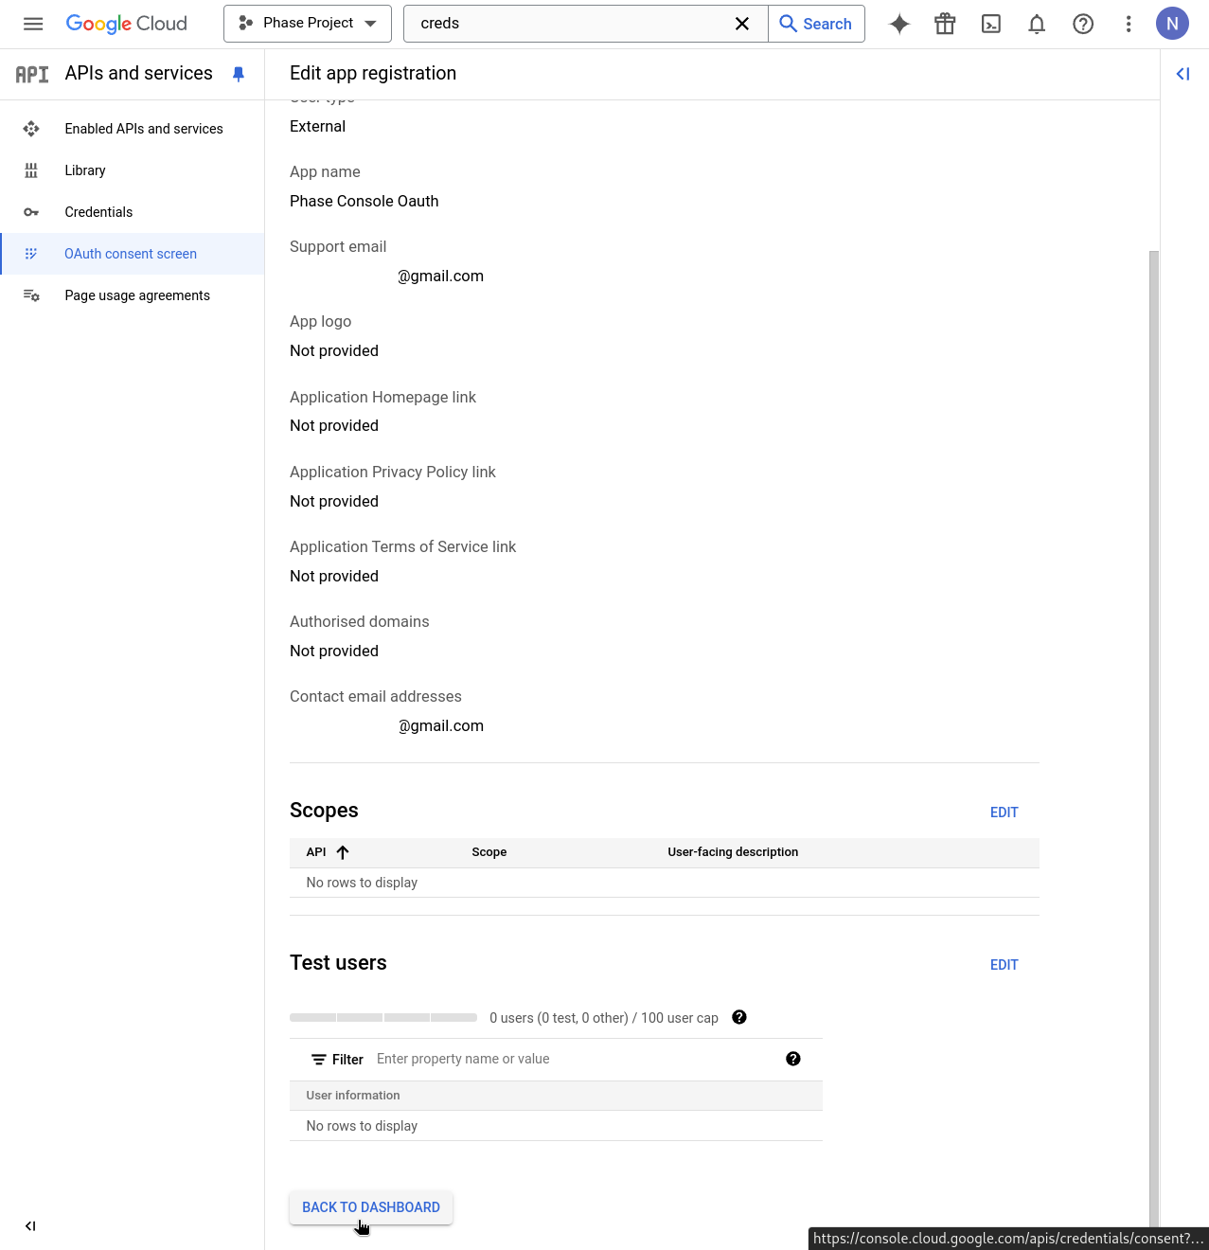Collapse the left navigation panel
Screen dimensions: 1209x1250
click(29, 1225)
